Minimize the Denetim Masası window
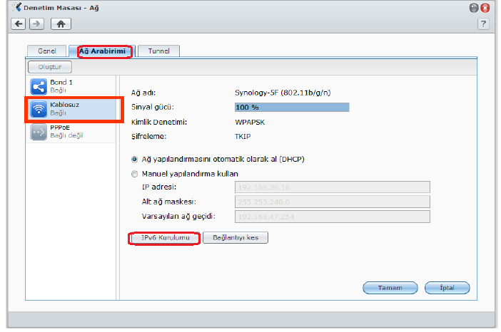 [474, 8]
